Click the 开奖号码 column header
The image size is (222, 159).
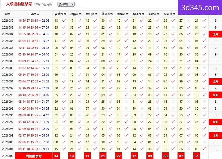[34, 14]
